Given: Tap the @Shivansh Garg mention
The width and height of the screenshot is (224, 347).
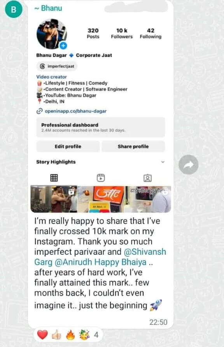Looking at the screenshot, I should (100, 257).
